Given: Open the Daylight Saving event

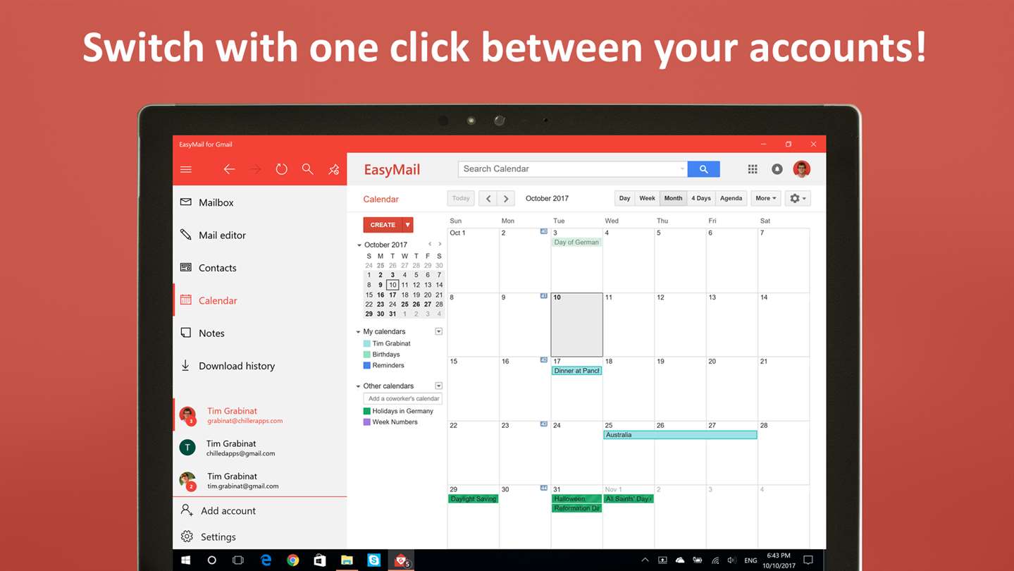Looking at the screenshot, I should tap(473, 498).
